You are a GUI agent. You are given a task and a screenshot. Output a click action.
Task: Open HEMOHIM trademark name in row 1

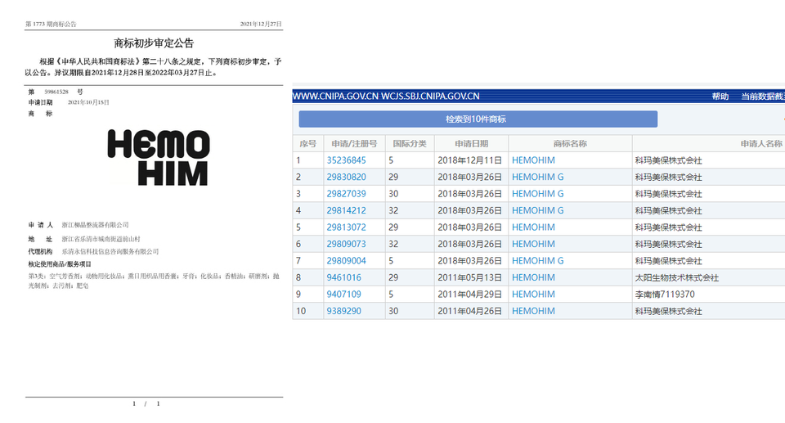533,160
